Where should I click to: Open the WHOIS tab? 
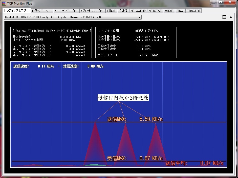click(169, 11)
